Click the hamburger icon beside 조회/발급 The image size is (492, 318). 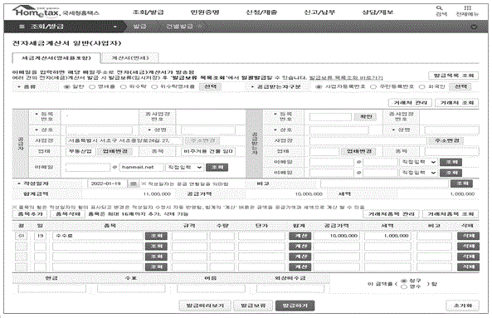coord(22,27)
